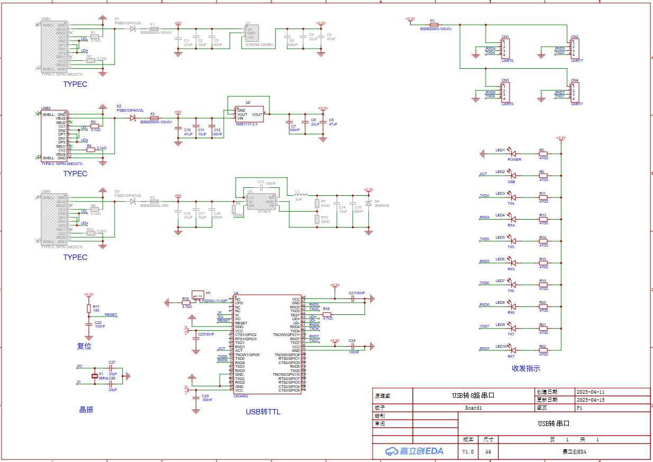Select capacitor C22 100nF symbol
This screenshot has height=462, width=653.
[88, 324]
